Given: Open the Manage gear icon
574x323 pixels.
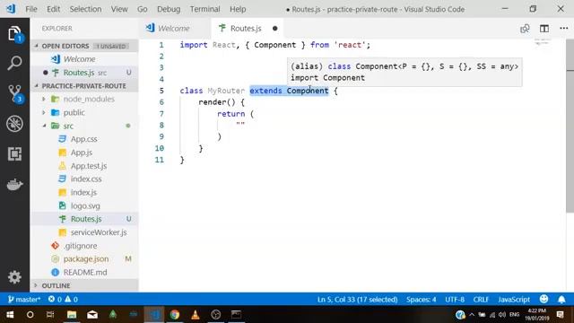Looking at the screenshot, I should 14,277.
